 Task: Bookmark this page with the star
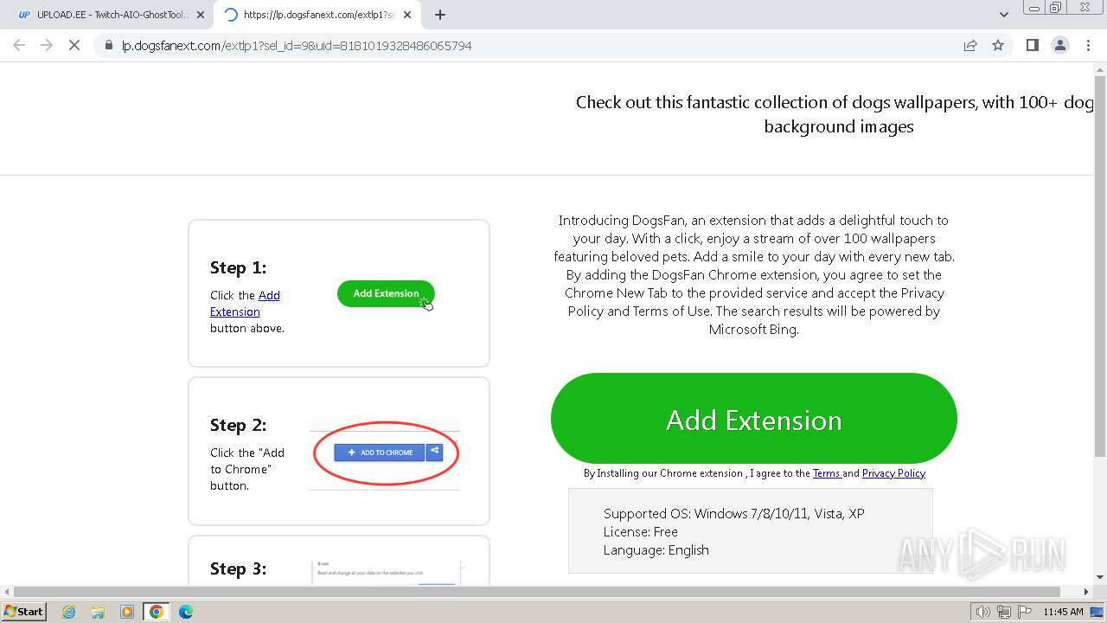click(998, 45)
